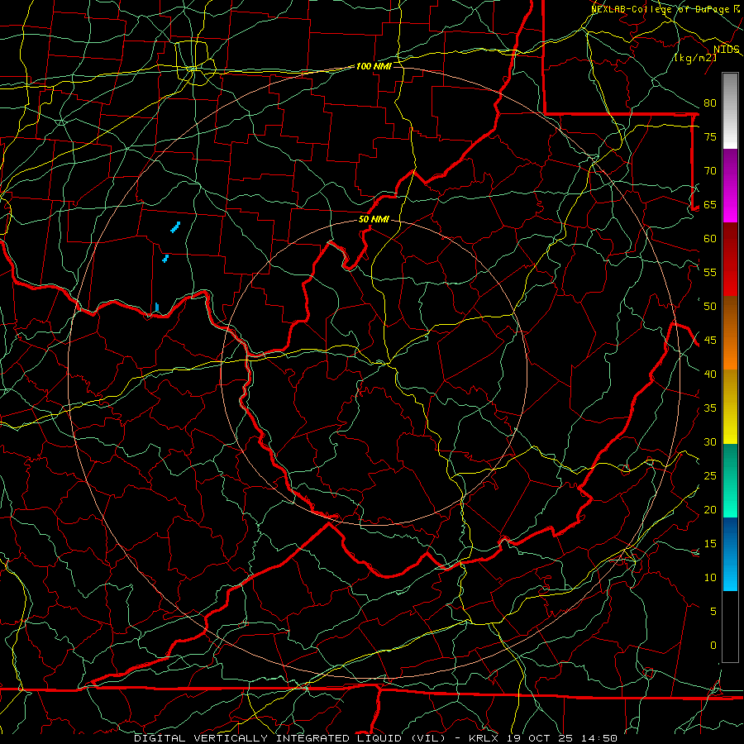
Task: Click the 45 value on color scale
Action: 710,341
